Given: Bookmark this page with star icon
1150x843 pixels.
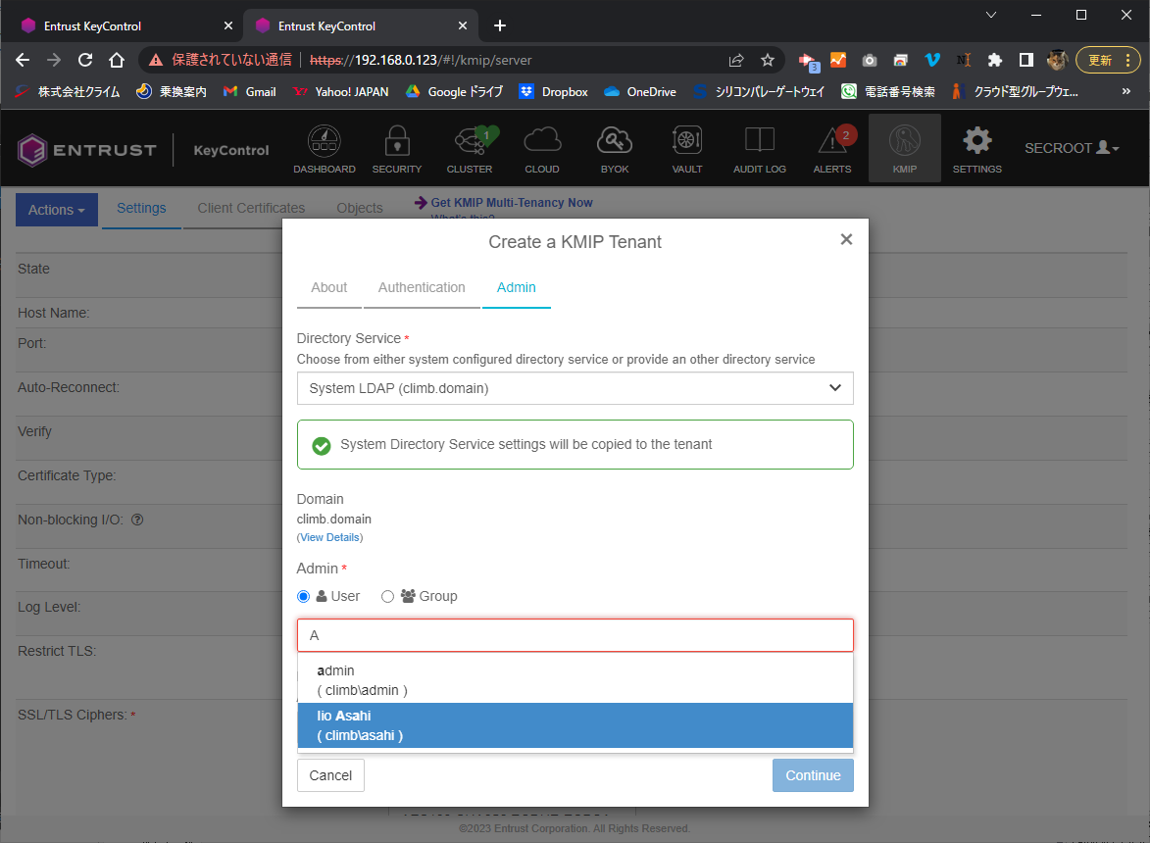Looking at the screenshot, I should tap(767, 60).
